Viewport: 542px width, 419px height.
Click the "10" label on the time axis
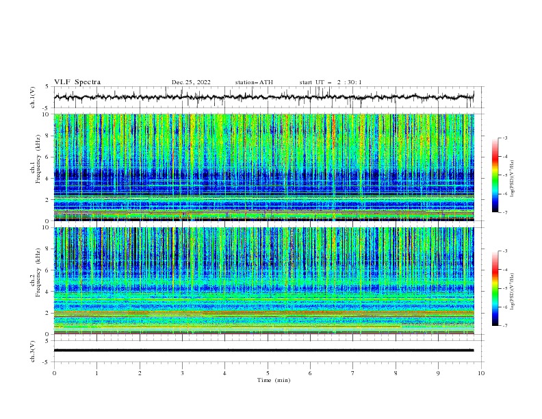click(x=481, y=373)
